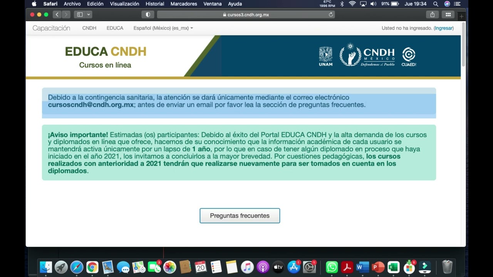
Task: Open the Marcadores menu
Action: tap(184, 4)
